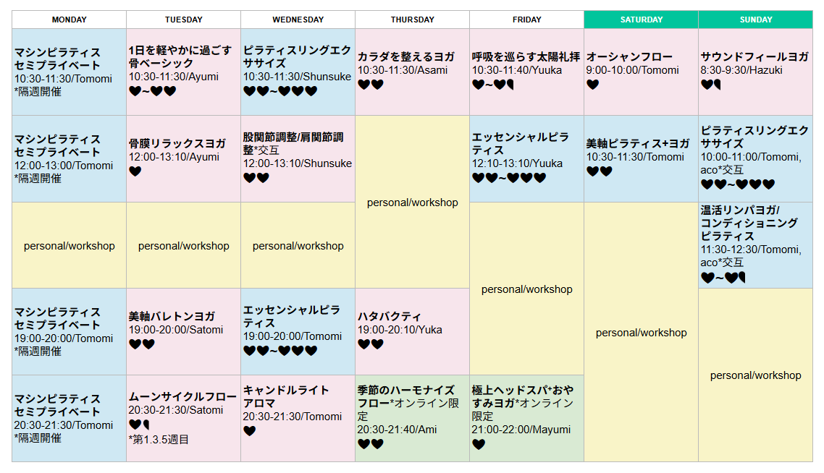Click the heart rating under オーシャンフロー
The width and height of the screenshot is (824, 473).
(x=592, y=85)
